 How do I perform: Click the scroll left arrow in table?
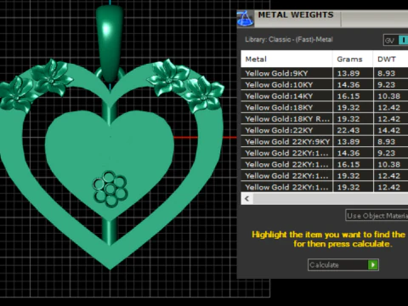(246, 199)
